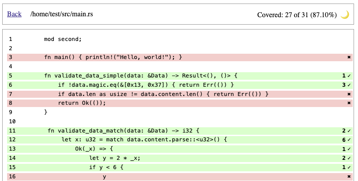Click the uncovered cross mark on line 16
The height and width of the screenshot is (181, 358).
point(349,177)
